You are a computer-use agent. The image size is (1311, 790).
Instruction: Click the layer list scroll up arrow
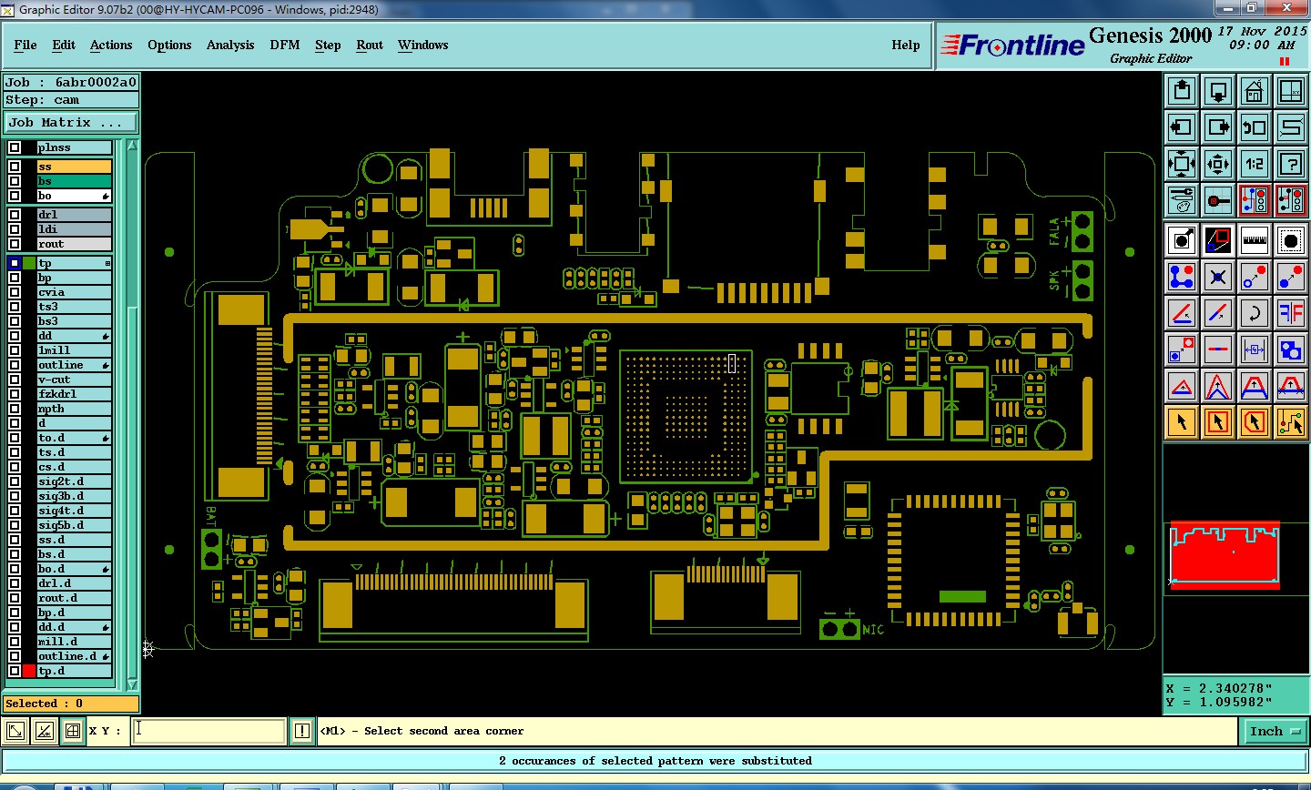click(x=132, y=146)
